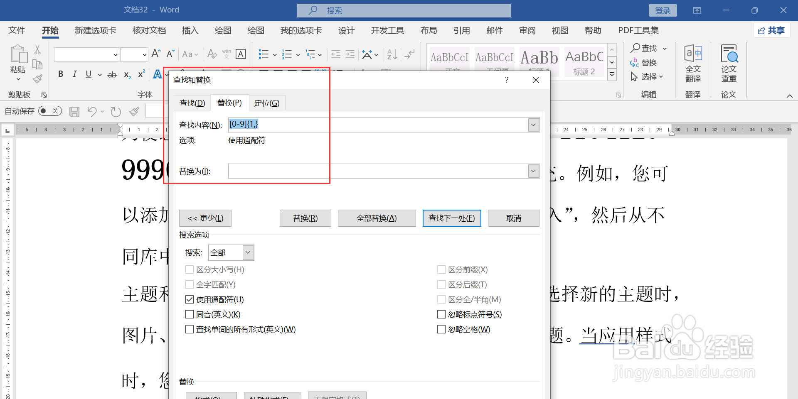
Task: Click the numbered list icon
Action: [287, 54]
